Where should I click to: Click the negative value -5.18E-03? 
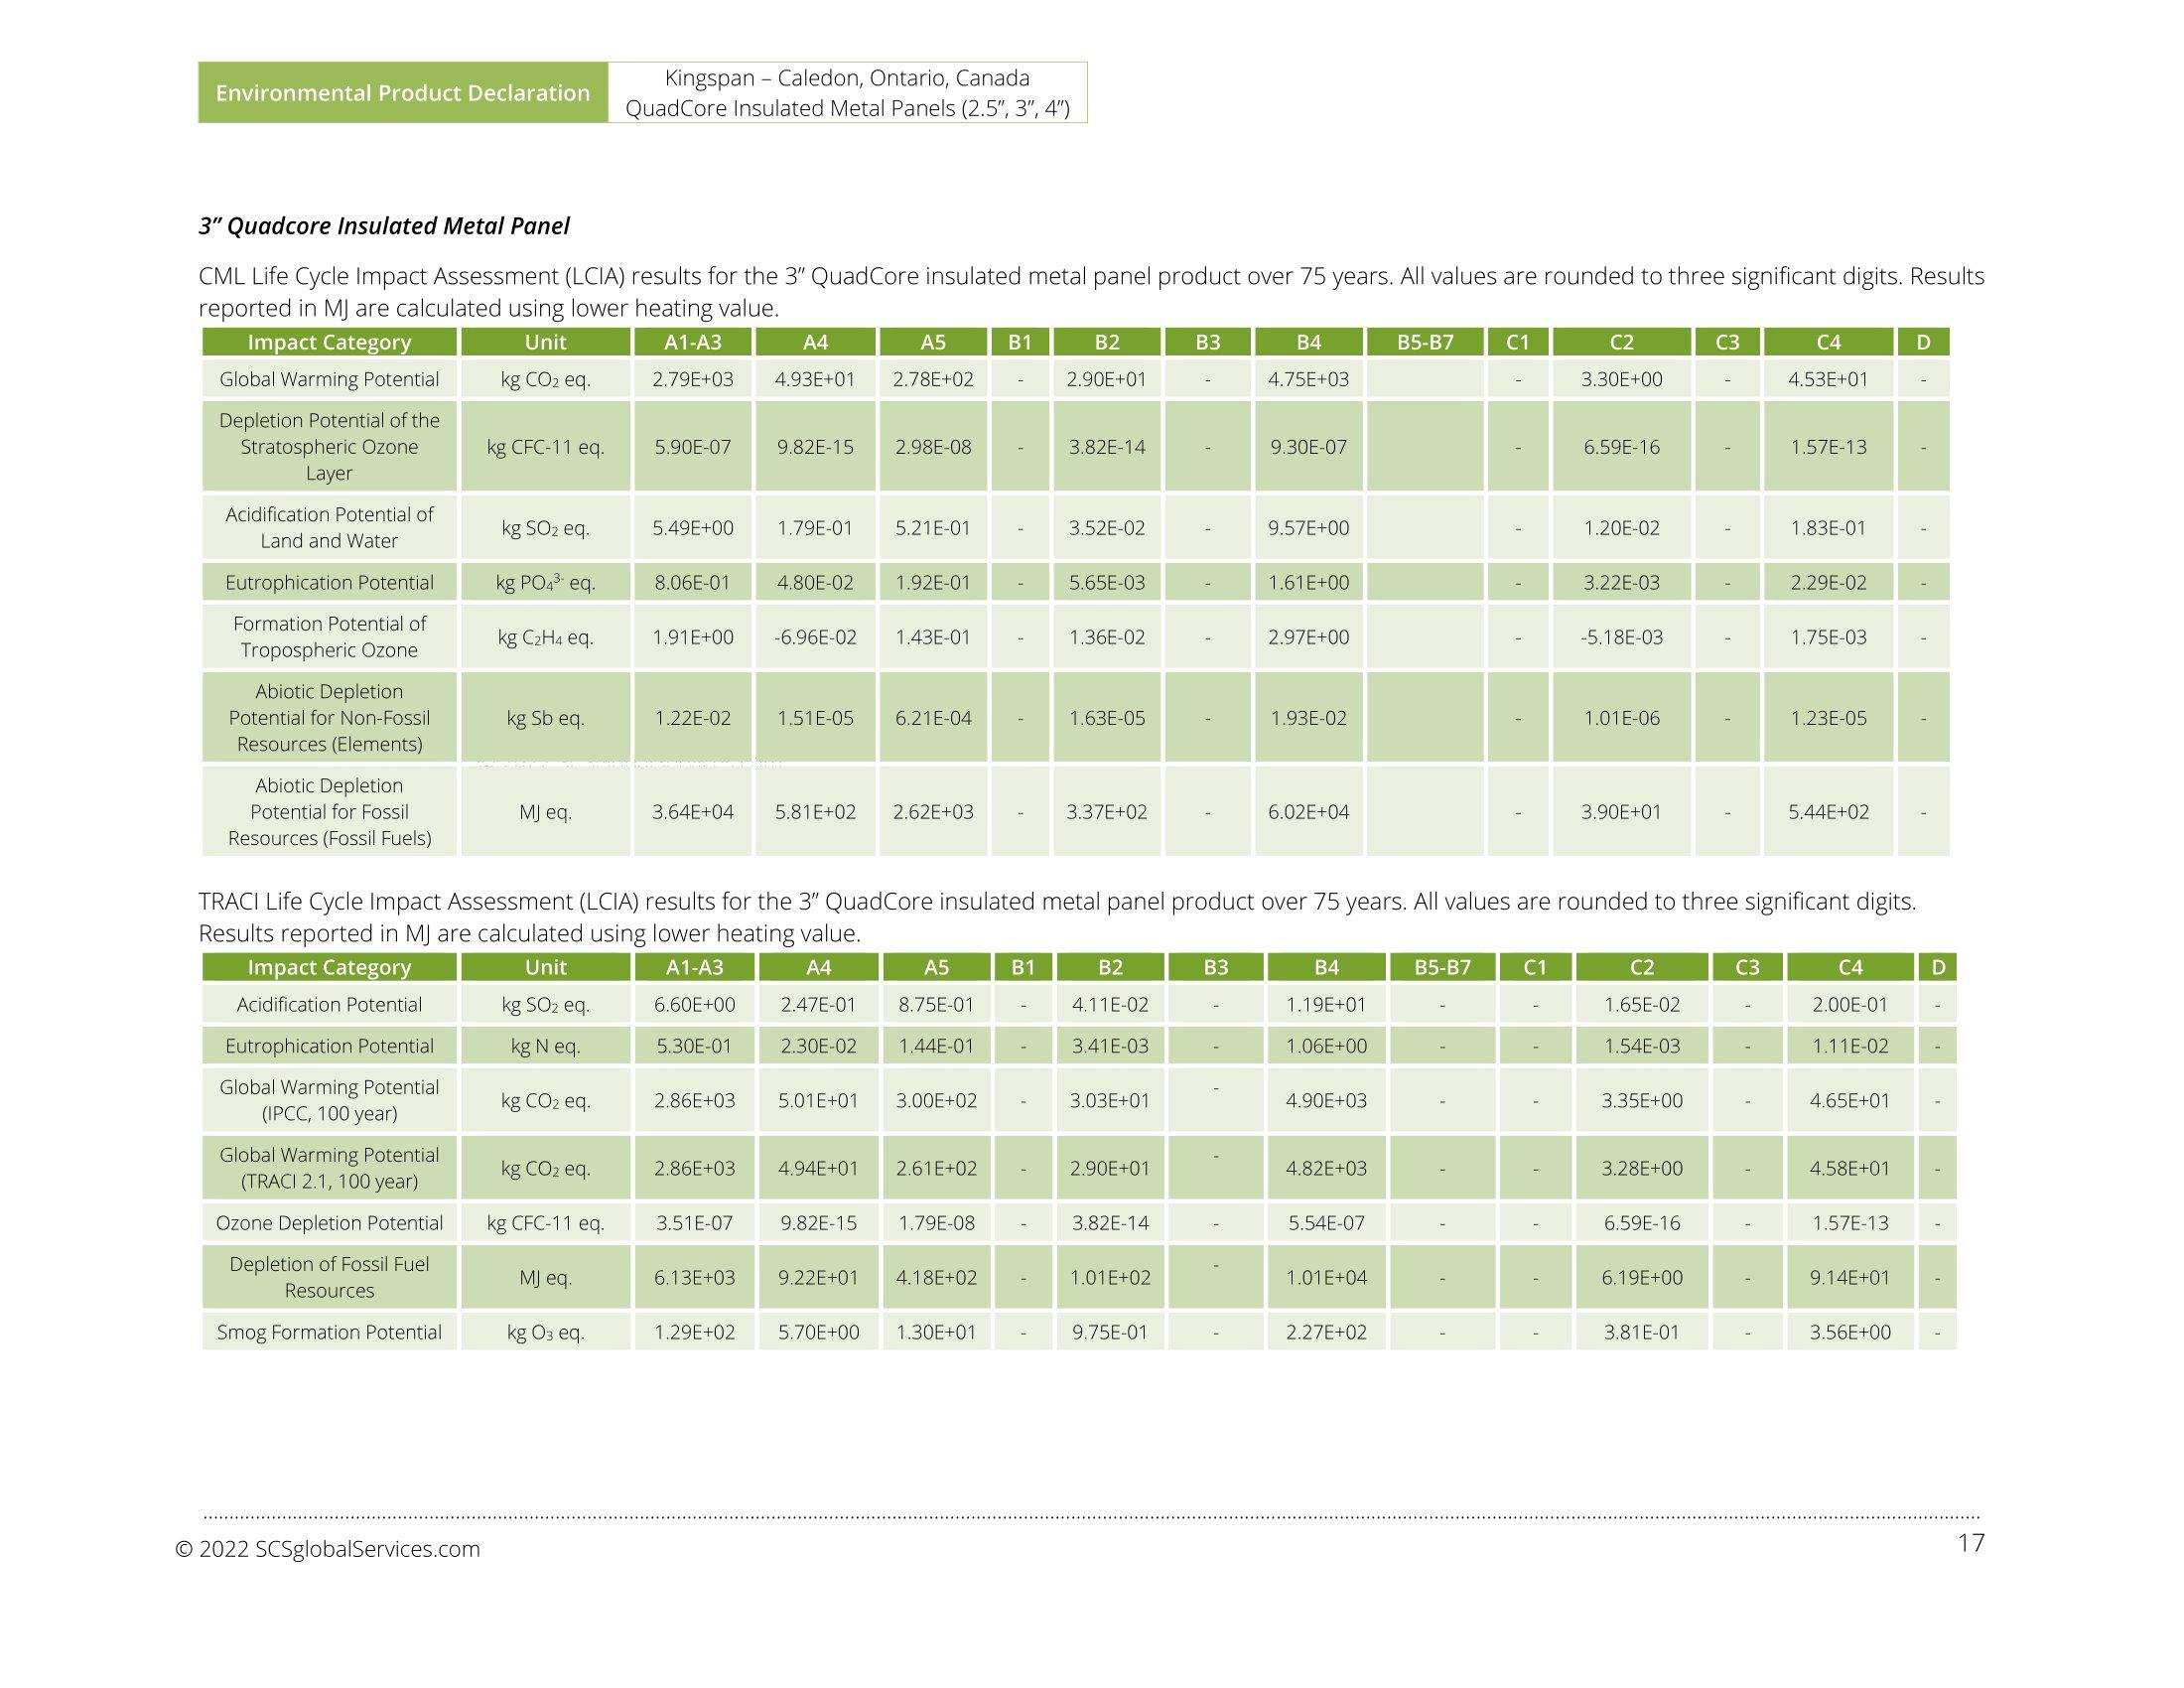(x=1621, y=637)
